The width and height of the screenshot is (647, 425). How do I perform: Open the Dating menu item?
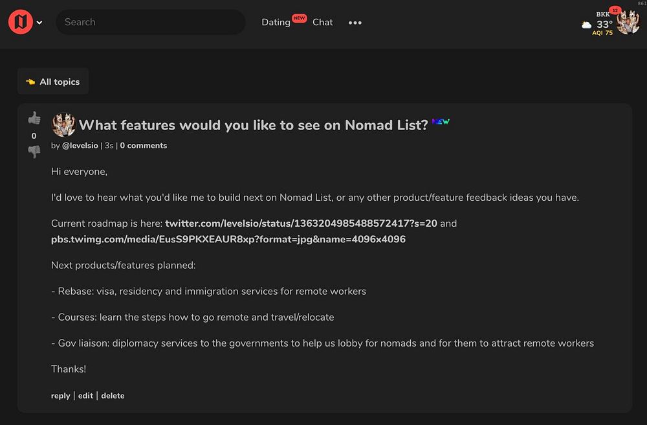pyautogui.click(x=276, y=22)
